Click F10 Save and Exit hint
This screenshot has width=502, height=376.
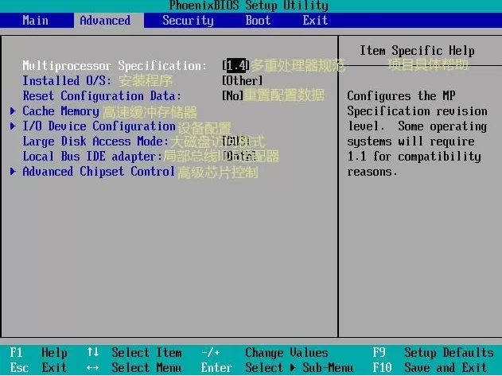coord(430,367)
